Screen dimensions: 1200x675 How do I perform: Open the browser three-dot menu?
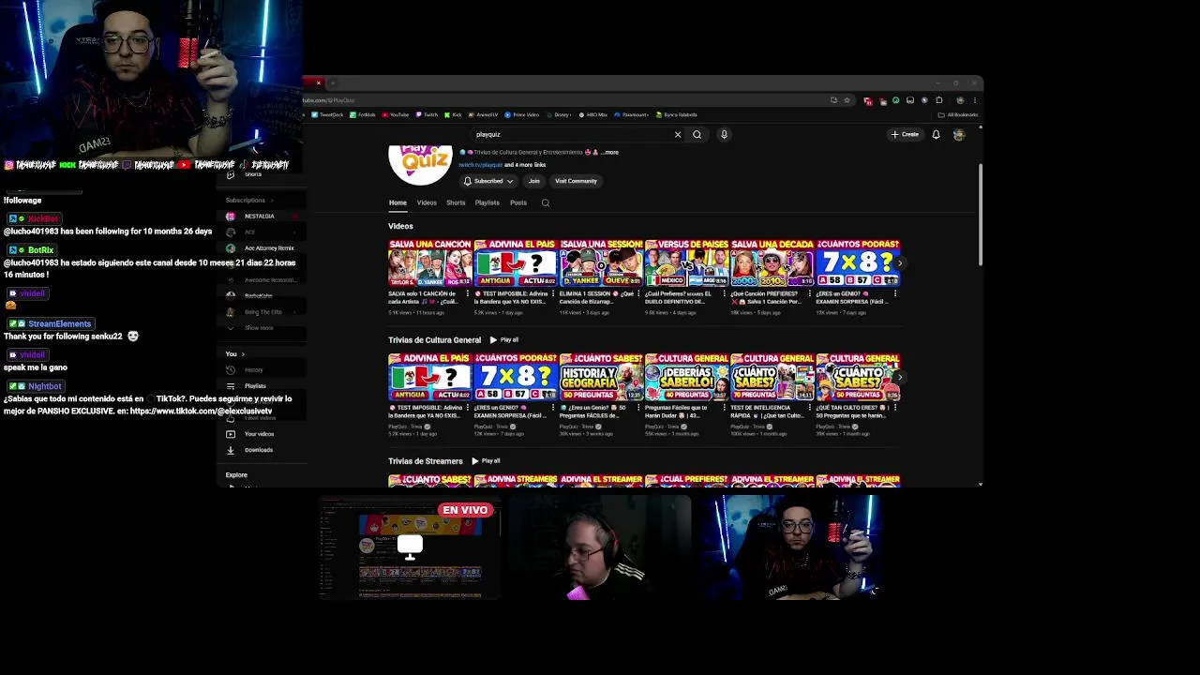pos(975,100)
